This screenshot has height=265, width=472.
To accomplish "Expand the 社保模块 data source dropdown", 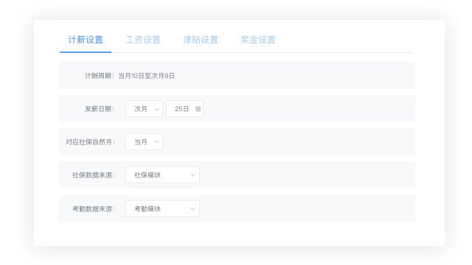I will [162, 175].
